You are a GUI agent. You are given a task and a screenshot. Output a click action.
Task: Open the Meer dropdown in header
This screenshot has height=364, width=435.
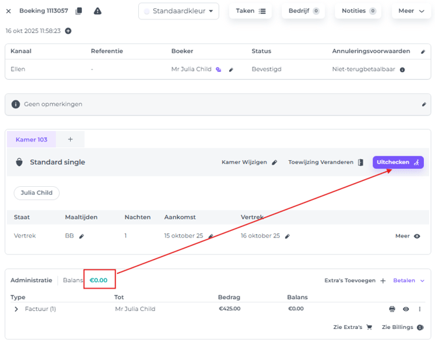coord(411,11)
